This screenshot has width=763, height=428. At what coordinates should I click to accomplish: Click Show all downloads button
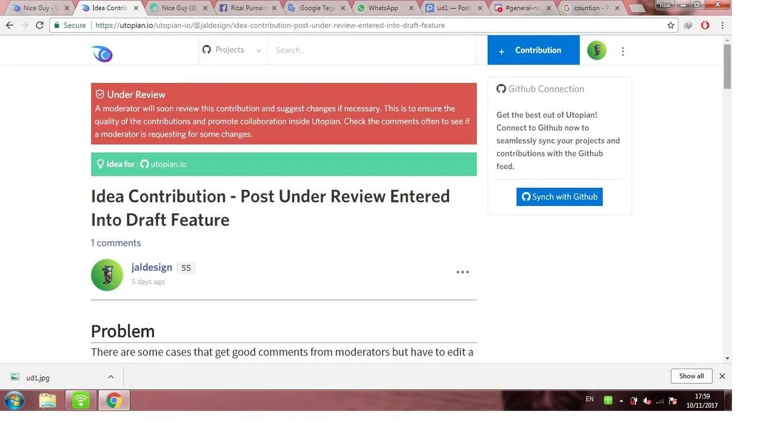(x=691, y=376)
